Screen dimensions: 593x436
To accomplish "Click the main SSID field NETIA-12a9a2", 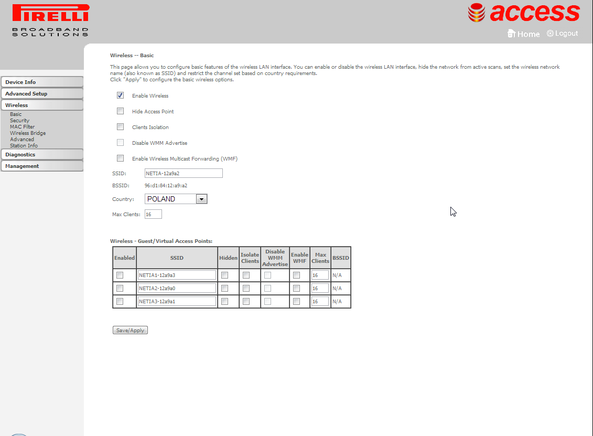I will (x=184, y=173).
